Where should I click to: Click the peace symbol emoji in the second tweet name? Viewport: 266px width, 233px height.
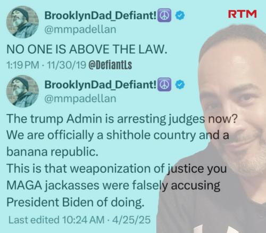164,84
